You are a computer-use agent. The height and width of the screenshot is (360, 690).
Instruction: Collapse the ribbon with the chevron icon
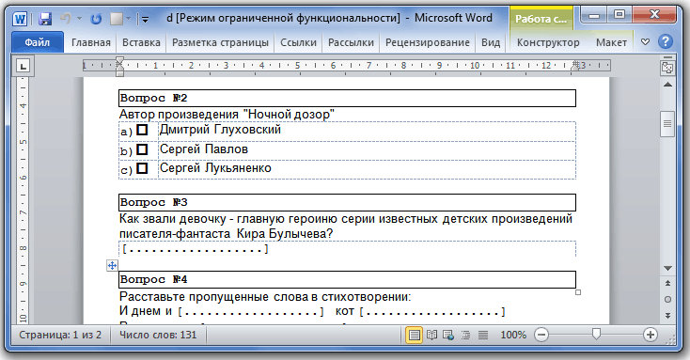point(645,42)
